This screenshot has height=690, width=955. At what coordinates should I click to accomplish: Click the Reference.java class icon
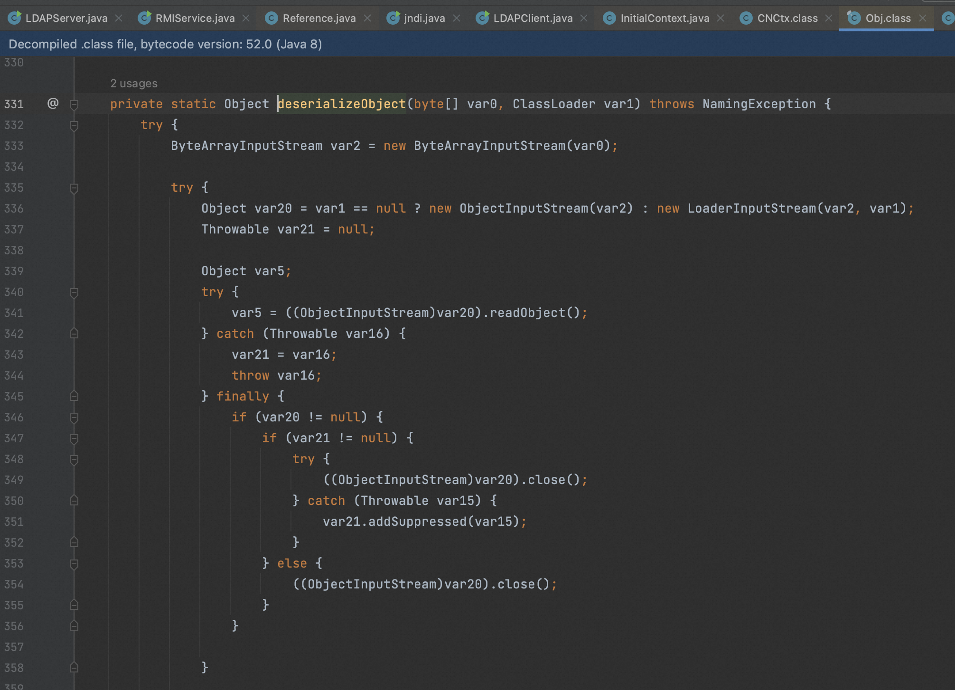[x=271, y=18]
